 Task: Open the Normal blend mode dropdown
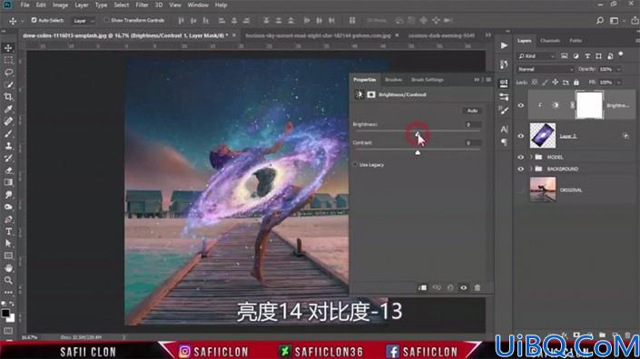pos(545,69)
